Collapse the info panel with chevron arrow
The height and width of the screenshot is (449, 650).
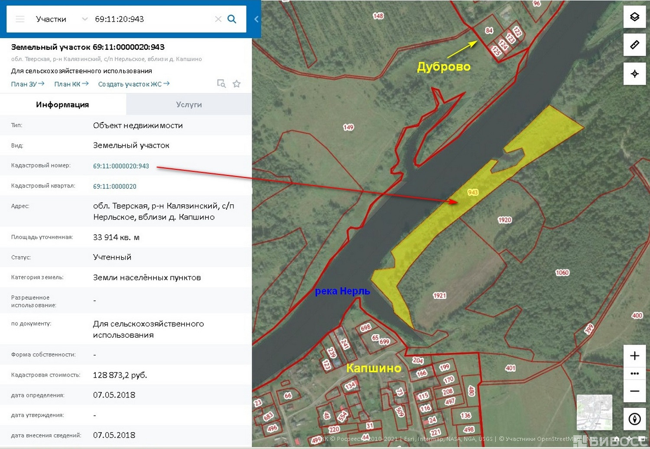click(x=257, y=19)
